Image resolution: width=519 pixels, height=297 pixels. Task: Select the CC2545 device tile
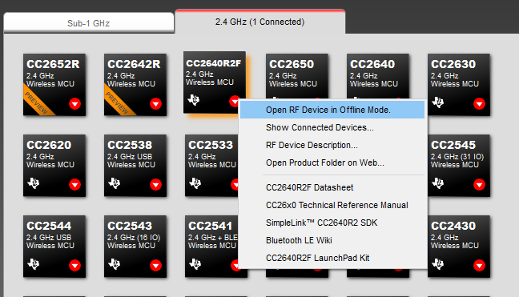459,166
